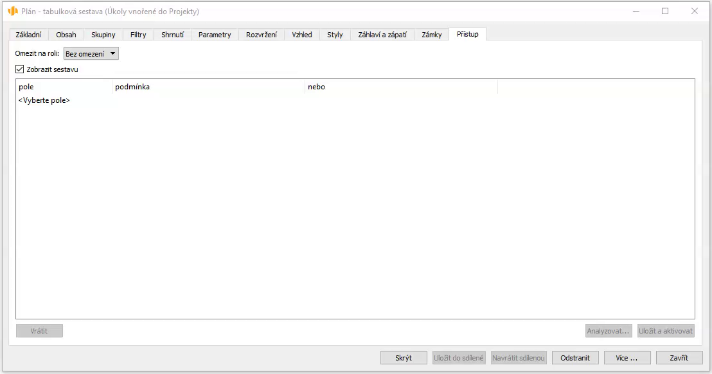Select the Filtry tab

pos(138,35)
